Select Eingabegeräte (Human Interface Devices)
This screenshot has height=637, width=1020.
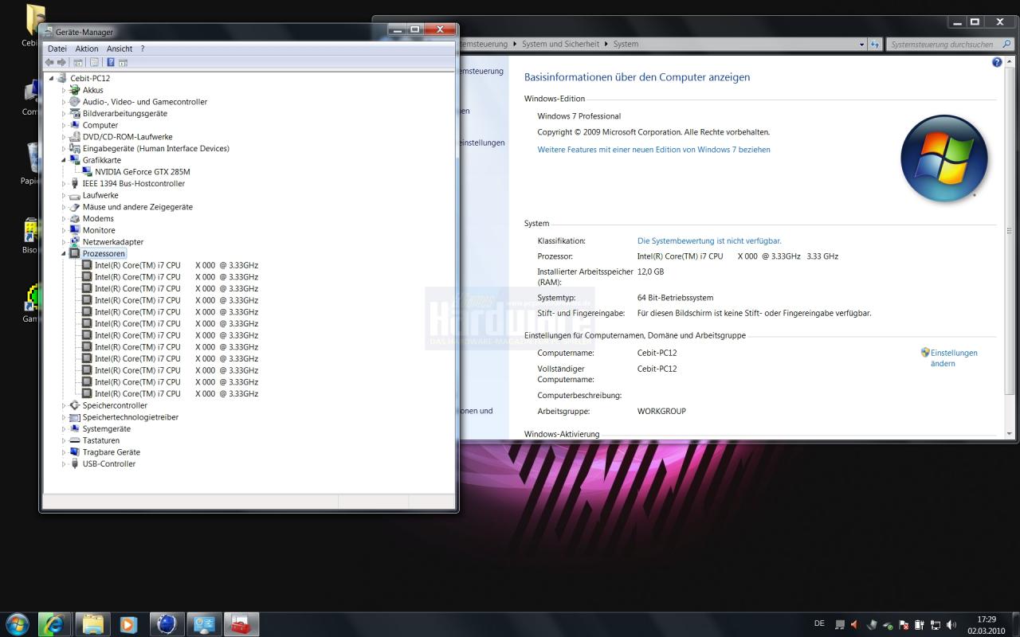pos(155,148)
